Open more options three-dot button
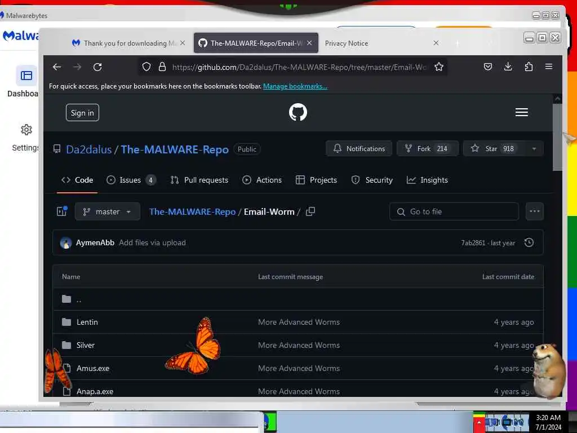Image resolution: width=577 pixels, height=433 pixels. (534, 211)
